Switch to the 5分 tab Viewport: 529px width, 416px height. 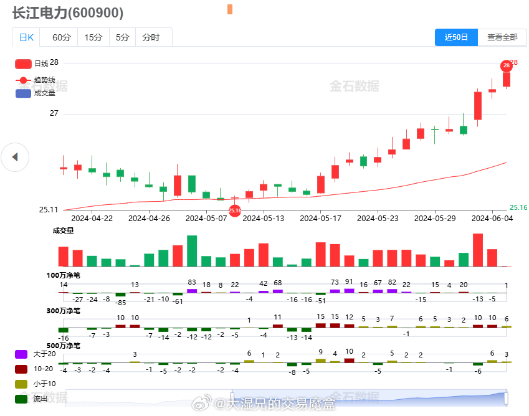coord(122,37)
